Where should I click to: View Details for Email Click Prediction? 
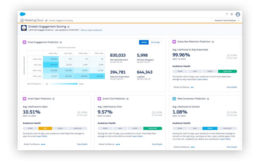point(157,144)
